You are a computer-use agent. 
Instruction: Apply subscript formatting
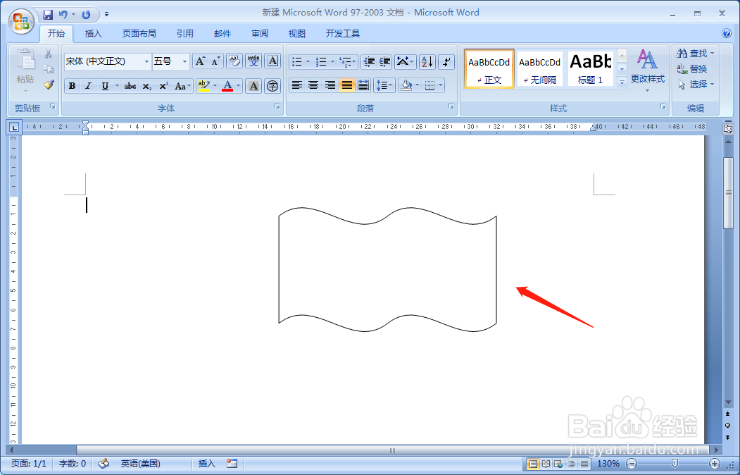pos(147,86)
